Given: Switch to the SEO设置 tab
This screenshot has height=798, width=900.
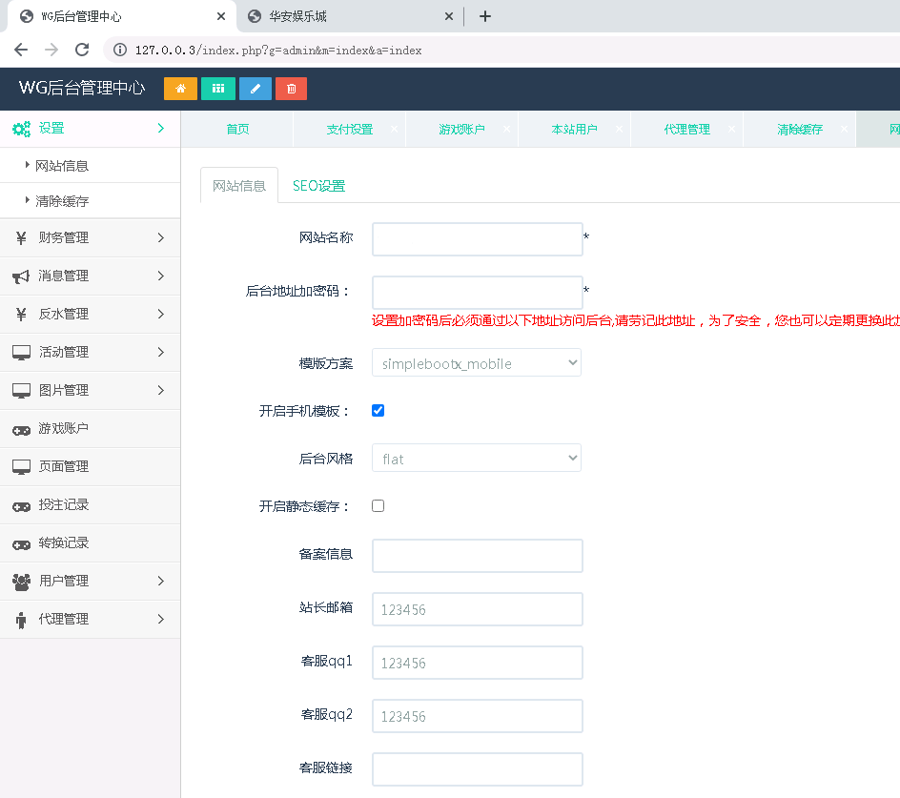Looking at the screenshot, I should tap(318, 186).
